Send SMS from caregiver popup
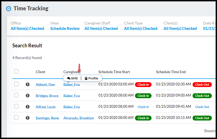Image resolution: width=217 pixels, height=139 pixels. [x=73, y=78]
